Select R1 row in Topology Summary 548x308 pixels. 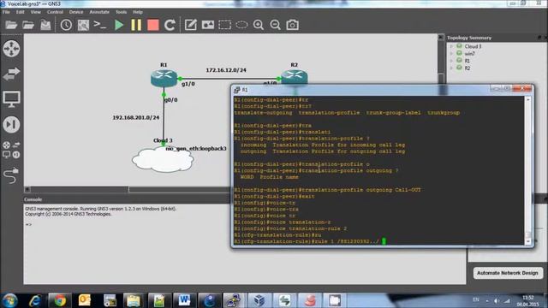click(467, 61)
